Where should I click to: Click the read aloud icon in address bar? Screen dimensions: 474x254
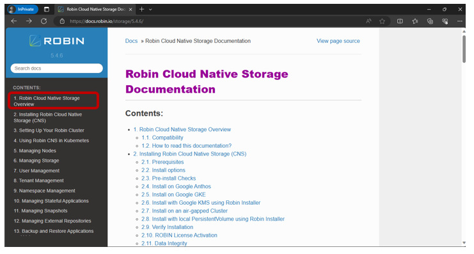pos(369,21)
